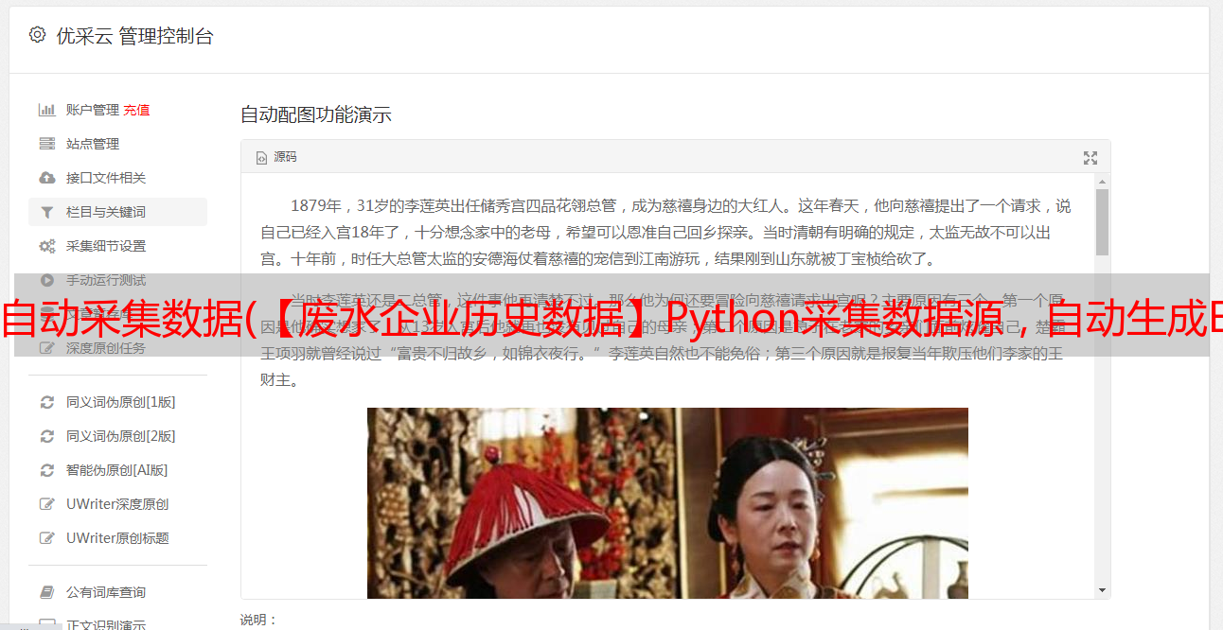Click the server icon beside 站点管理
The height and width of the screenshot is (630, 1223).
[x=46, y=144]
